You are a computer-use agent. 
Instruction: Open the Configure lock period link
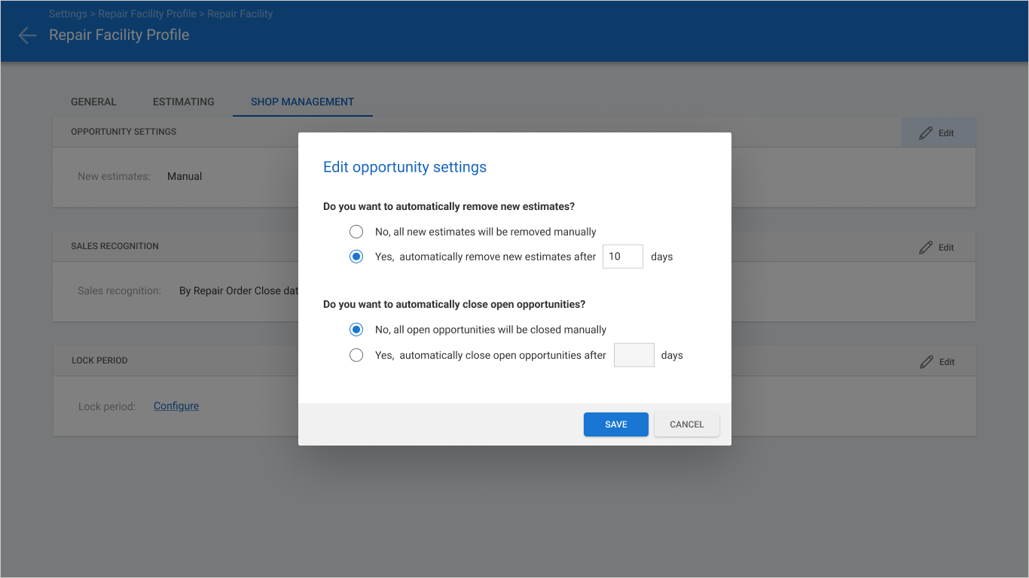176,406
